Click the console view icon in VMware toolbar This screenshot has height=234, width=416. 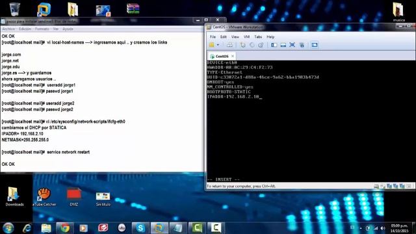click(x=315, y=45)
